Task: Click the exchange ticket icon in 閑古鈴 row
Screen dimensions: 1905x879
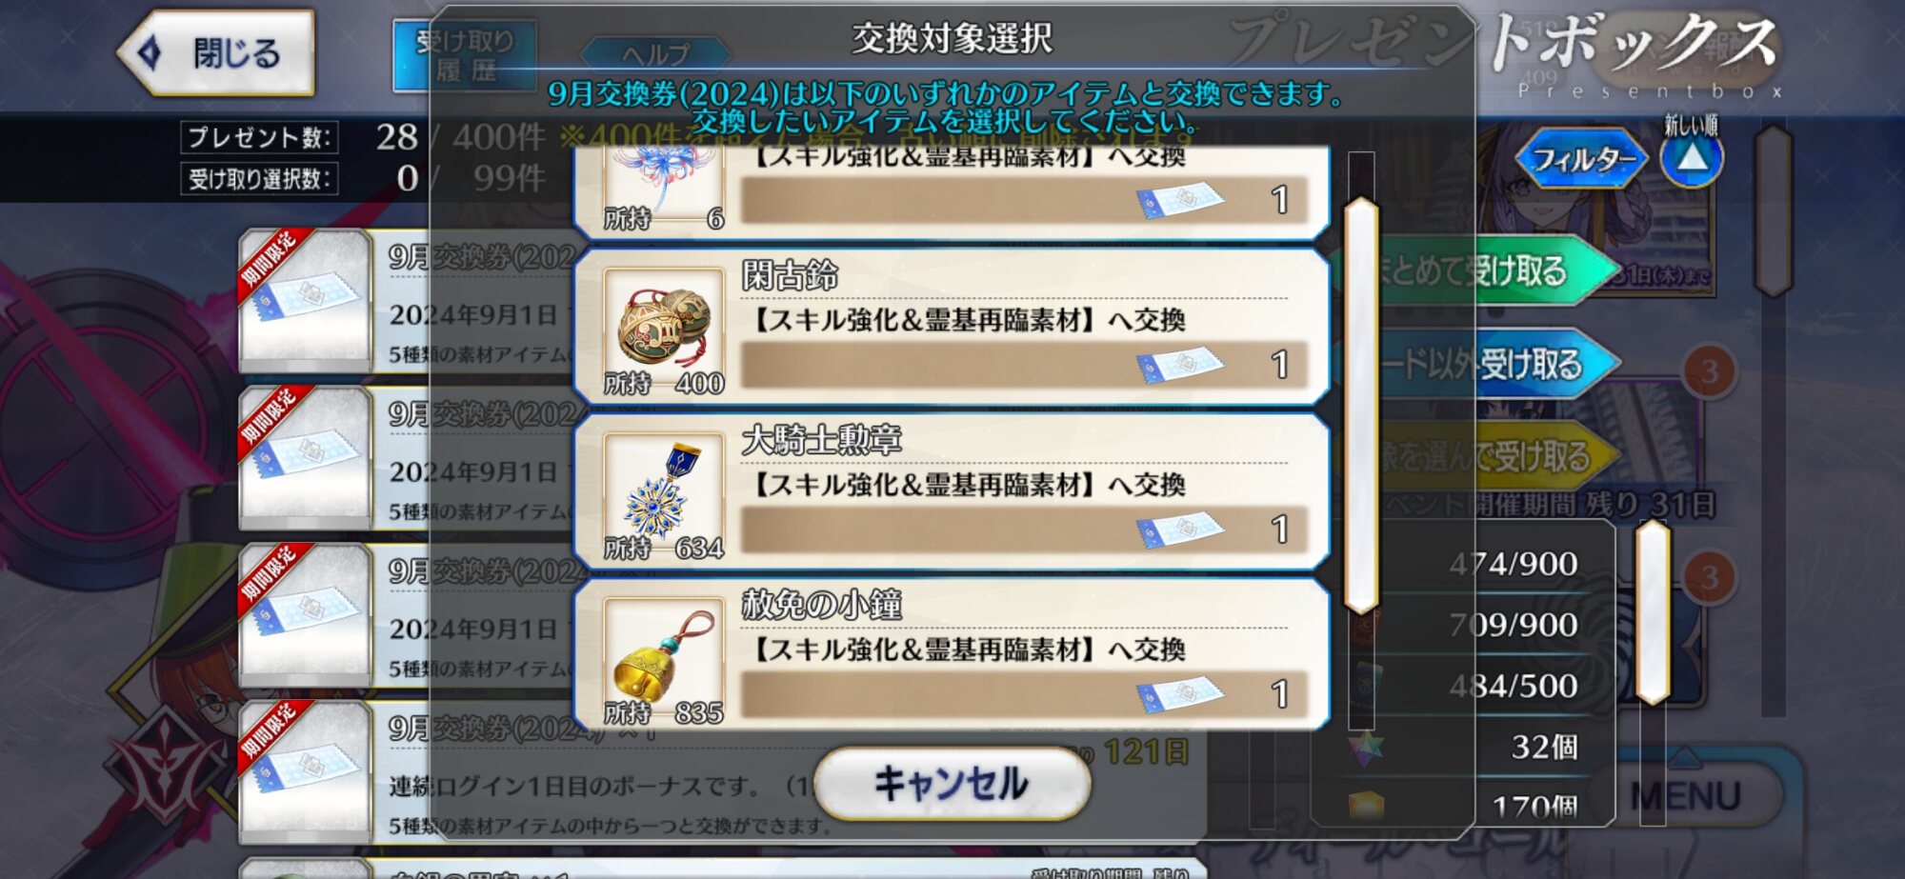Action: tap(1179, 365)
